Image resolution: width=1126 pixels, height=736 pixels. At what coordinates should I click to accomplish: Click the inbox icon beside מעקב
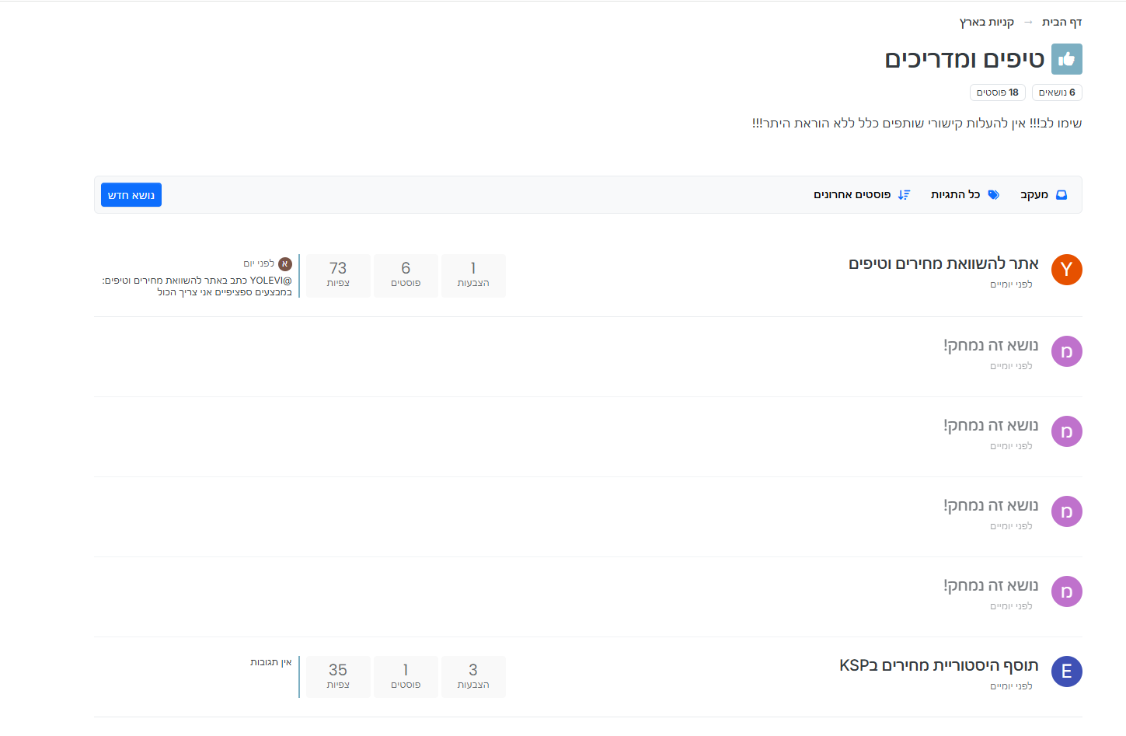[1062, 195]
